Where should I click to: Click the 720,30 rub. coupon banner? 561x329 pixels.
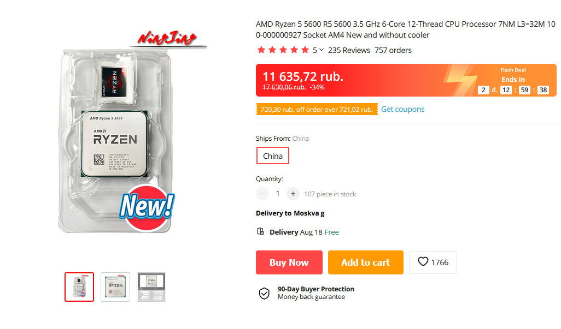[x=317, y=110]
